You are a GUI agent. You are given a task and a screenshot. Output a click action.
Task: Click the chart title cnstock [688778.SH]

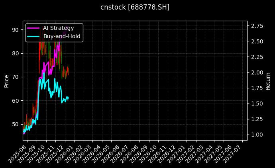click(x=135, y=8)
